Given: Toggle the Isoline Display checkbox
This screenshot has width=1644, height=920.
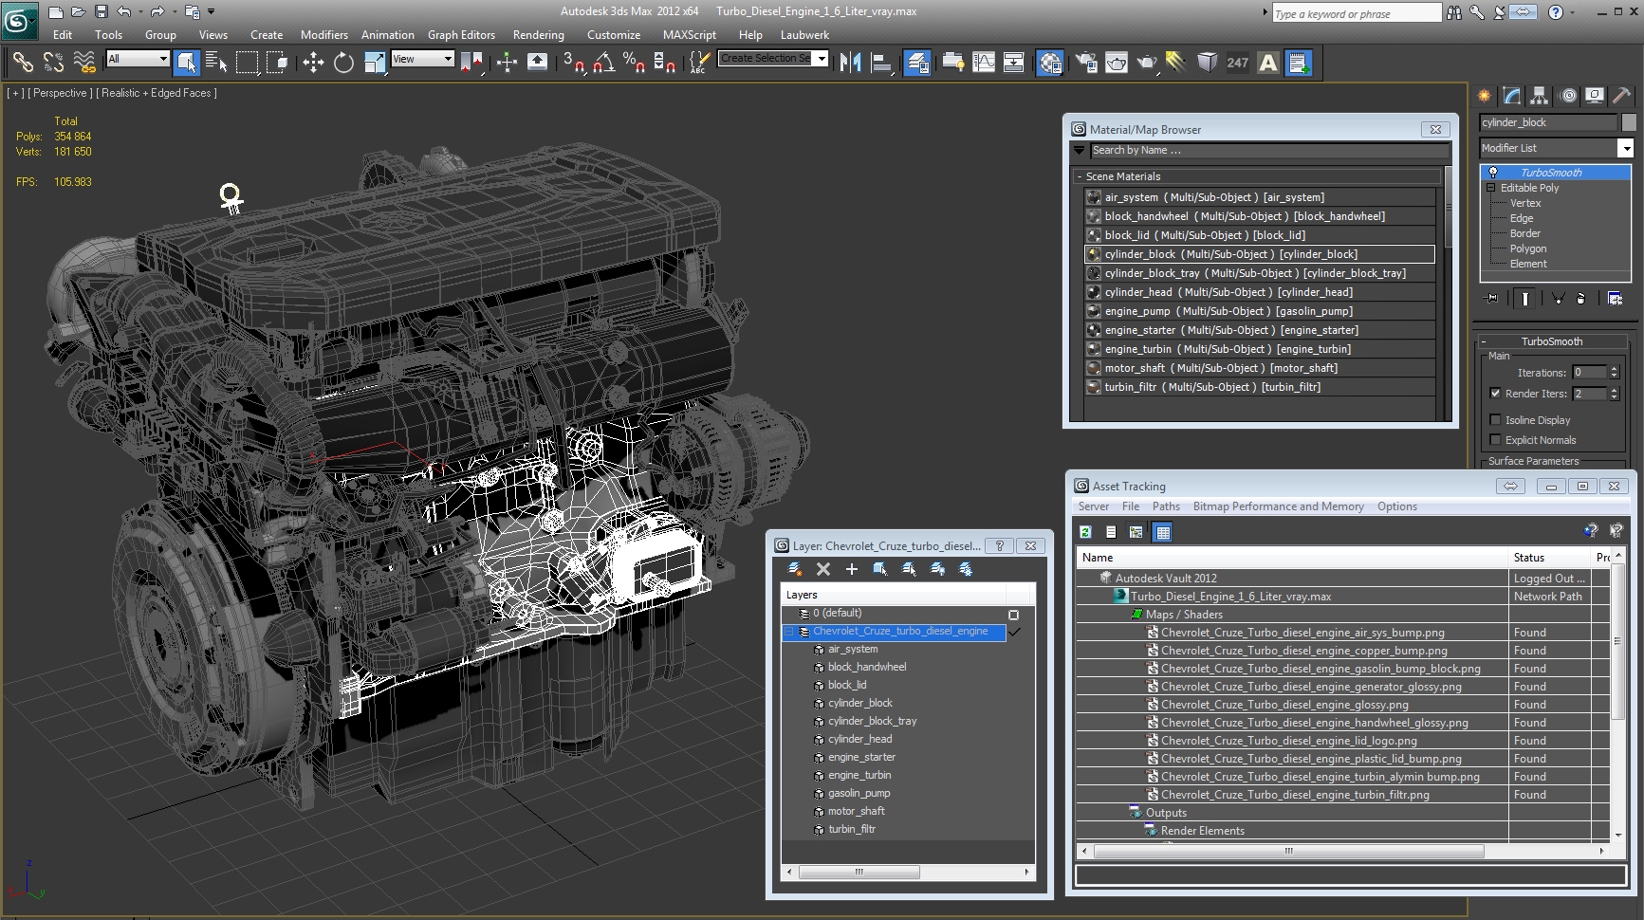Looking at the screenshot, I should pos(1495,420).
